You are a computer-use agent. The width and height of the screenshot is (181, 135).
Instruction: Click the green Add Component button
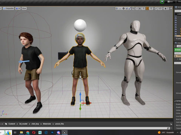pos(178,50)
